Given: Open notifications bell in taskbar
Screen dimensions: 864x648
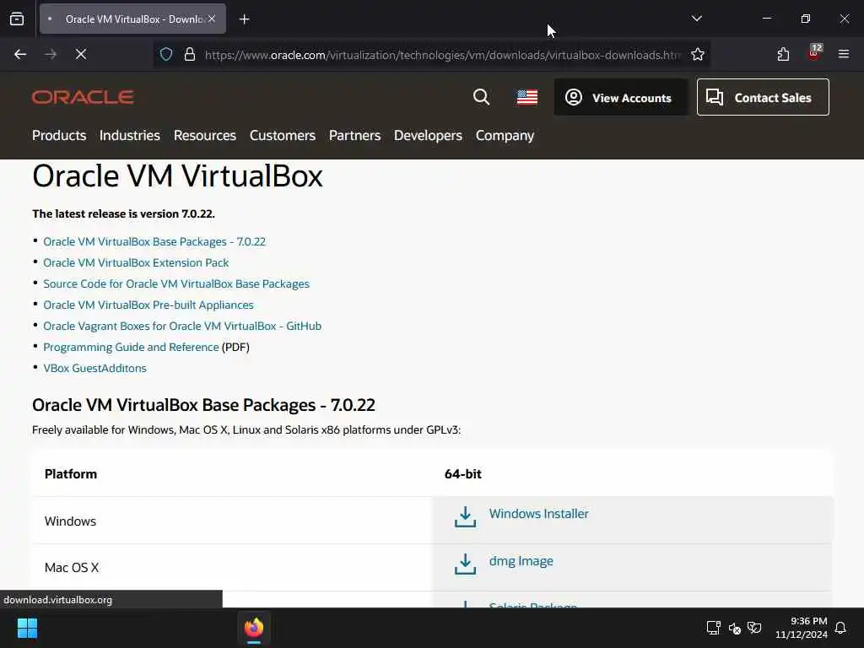Looking at the screenshot, I should [841, 628].
